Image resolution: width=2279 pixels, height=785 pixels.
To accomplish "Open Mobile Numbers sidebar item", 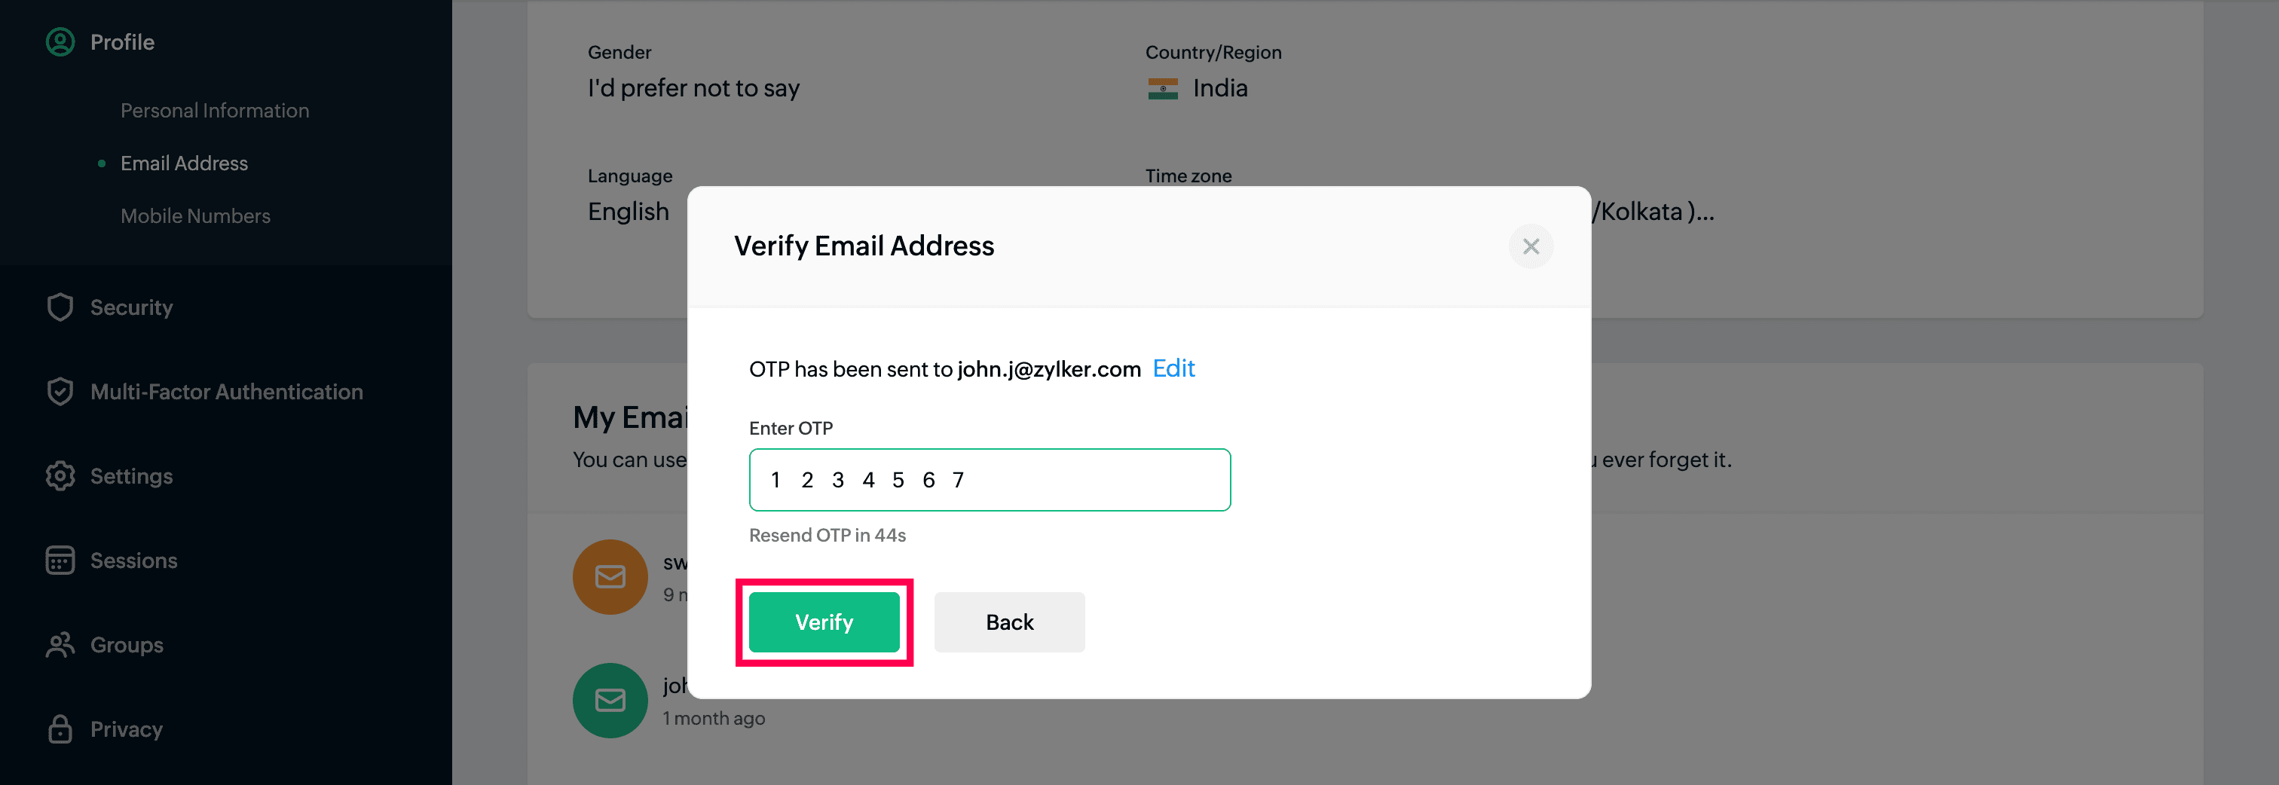I will (195, 215).
